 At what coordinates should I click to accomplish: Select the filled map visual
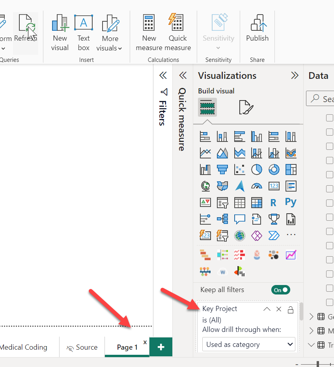click(x=222, y=186)
